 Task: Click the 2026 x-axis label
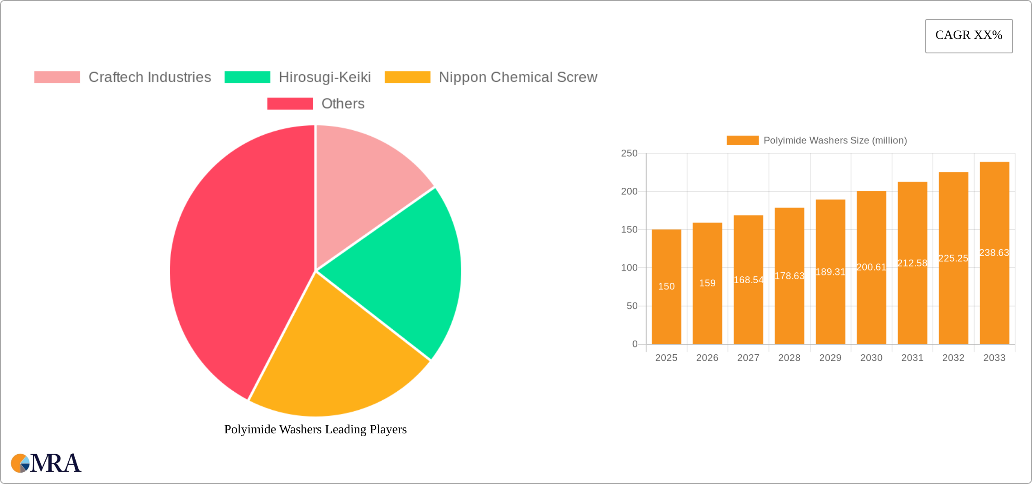(x=707, y=358)
